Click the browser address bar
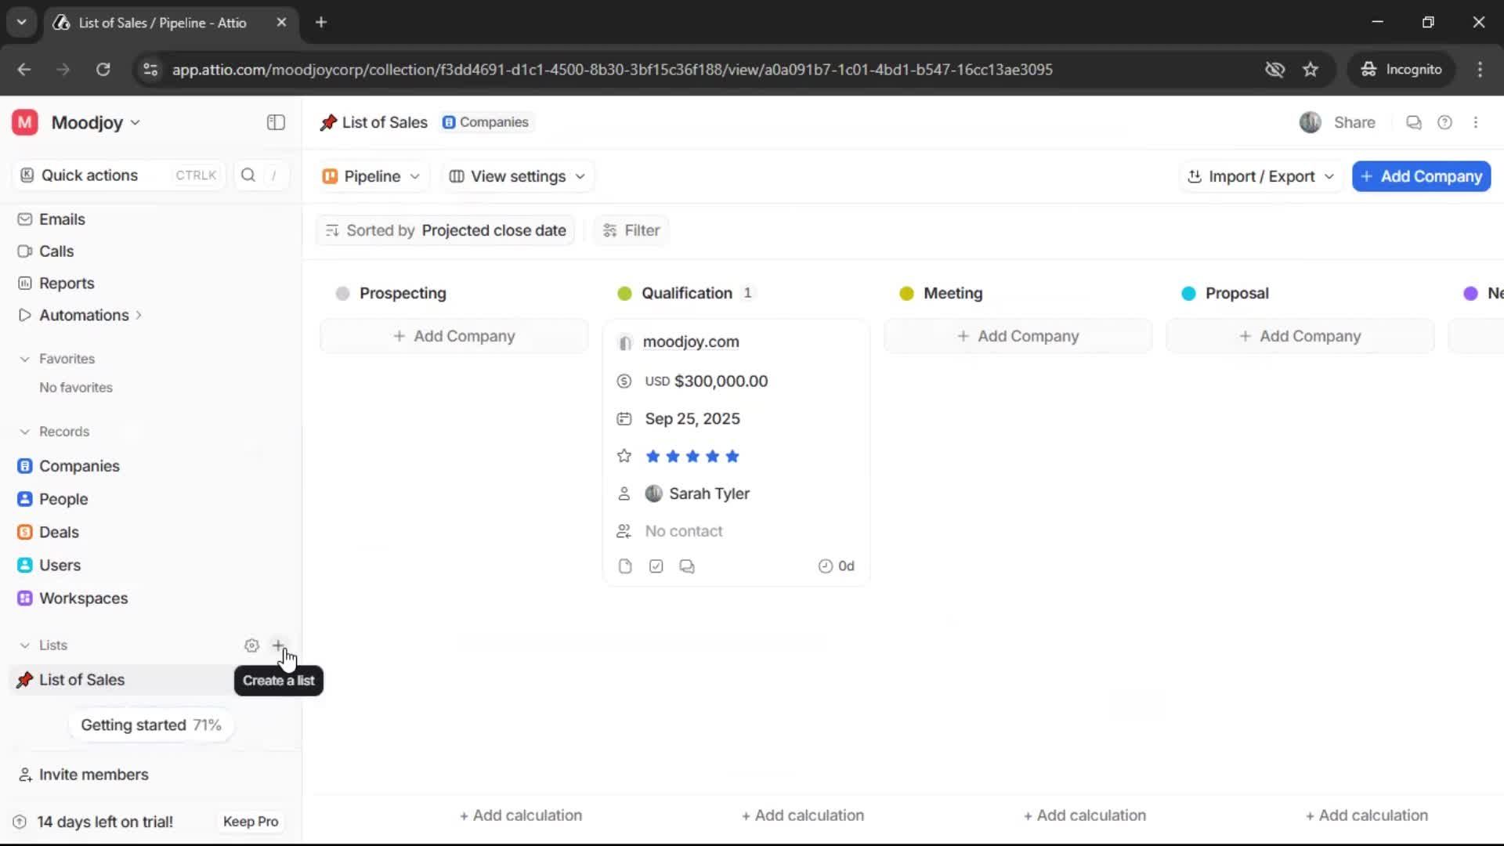 pyautogui.click(x=611, y=69)
